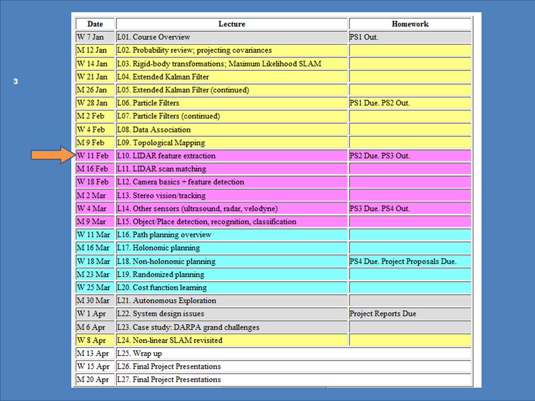Click the W 15 Apr date cell
The image size is (535, 401).
(95, 366)
